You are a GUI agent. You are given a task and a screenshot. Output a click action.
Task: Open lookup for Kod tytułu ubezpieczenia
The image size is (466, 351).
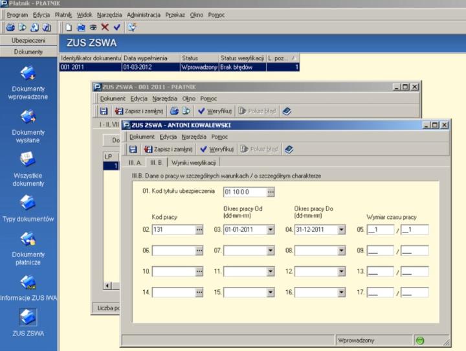pos(271,192)
